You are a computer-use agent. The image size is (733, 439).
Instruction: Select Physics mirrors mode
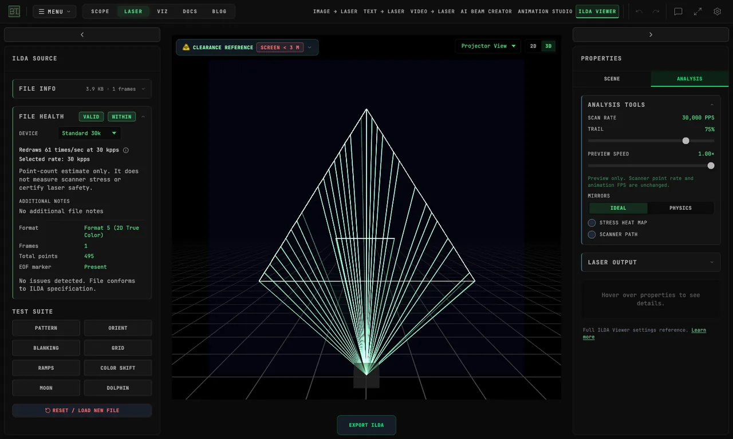point(680,208)
